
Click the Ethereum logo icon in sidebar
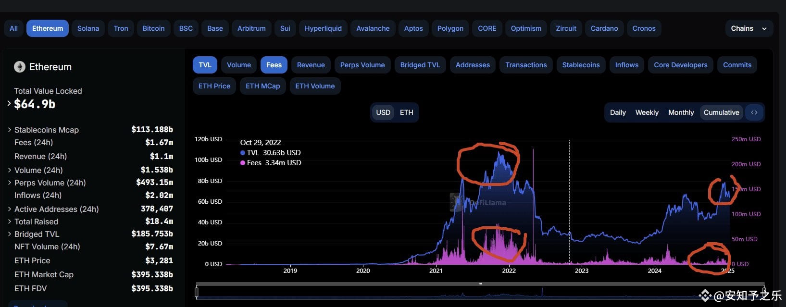[x=20, y=67]
